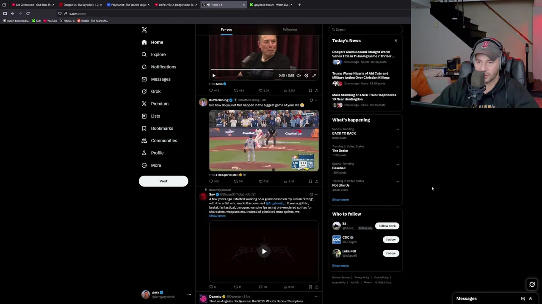Repost the KutterIsKing post (241)
The width and height of the screenshot is (542, 304).
[x=238, y=182]
